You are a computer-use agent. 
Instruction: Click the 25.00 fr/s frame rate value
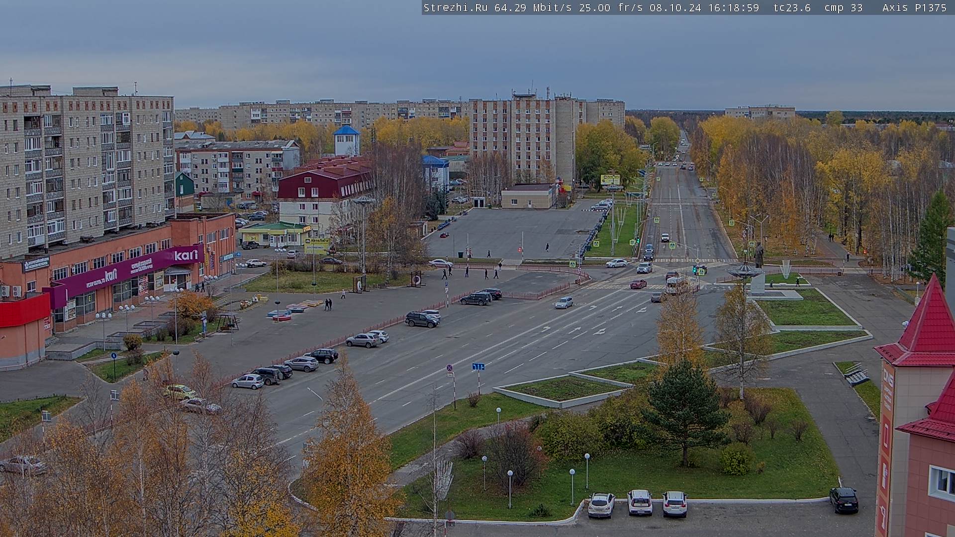tap(611, 7)
